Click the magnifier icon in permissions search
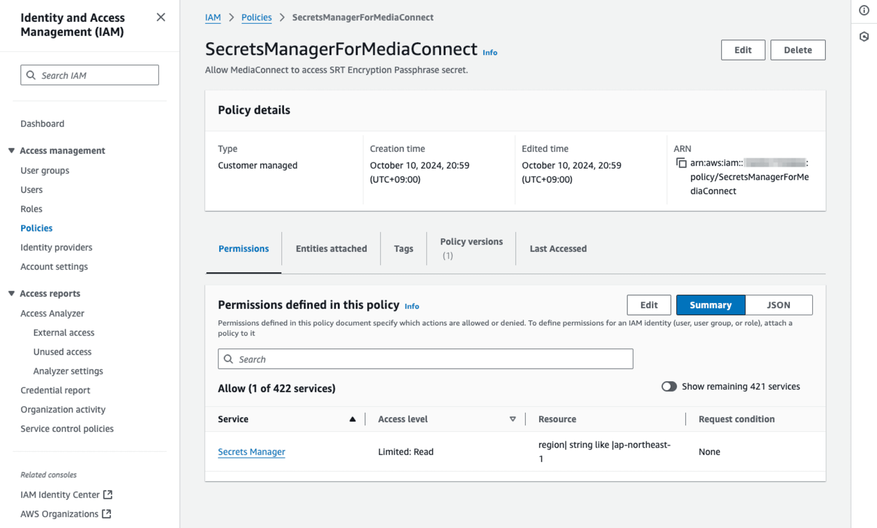The image size is (877, 528). 228,359
